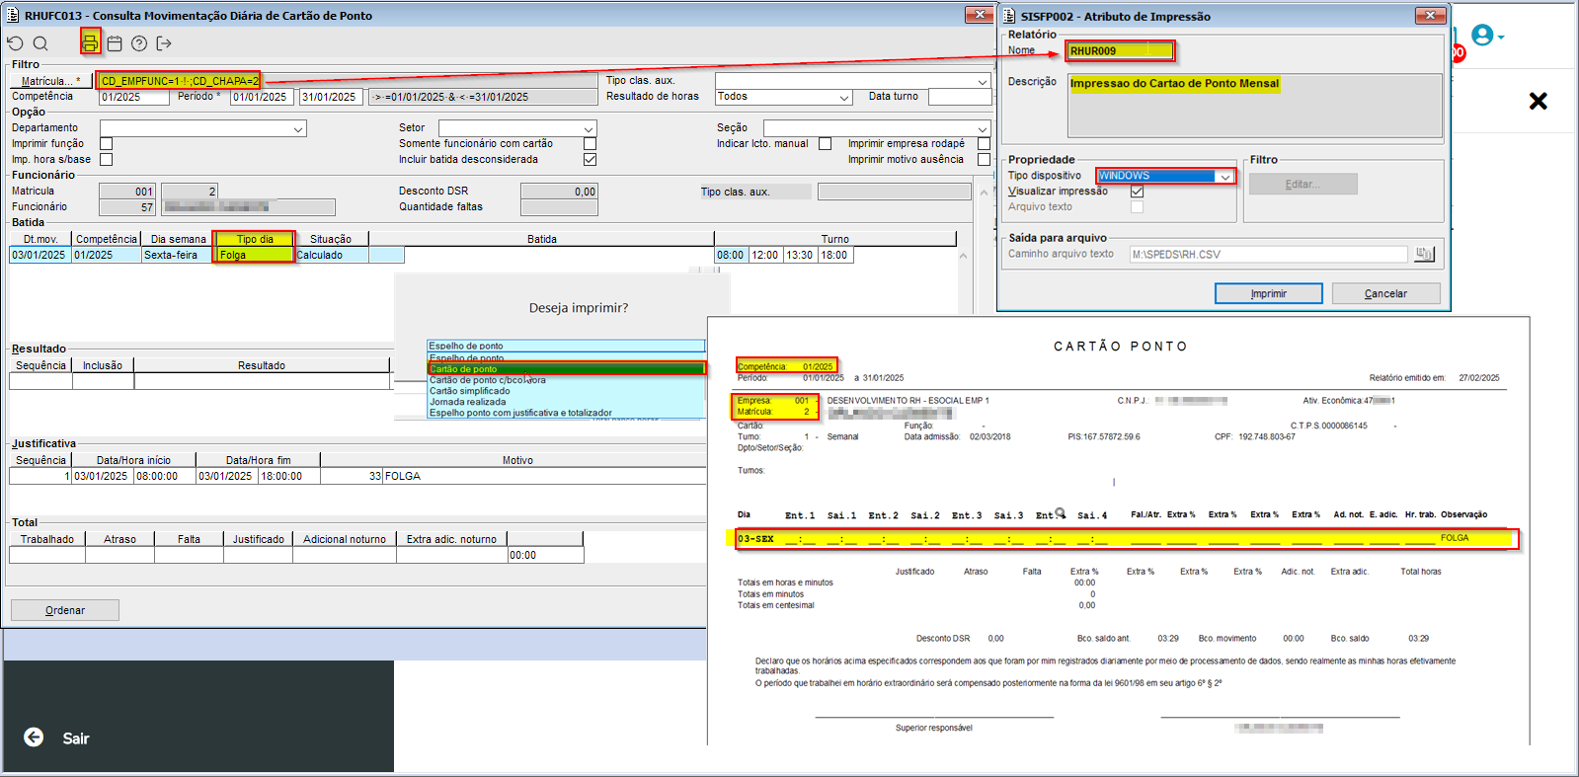Click the large black X icon
The image size is (1579, 777).
point(1538,101)
